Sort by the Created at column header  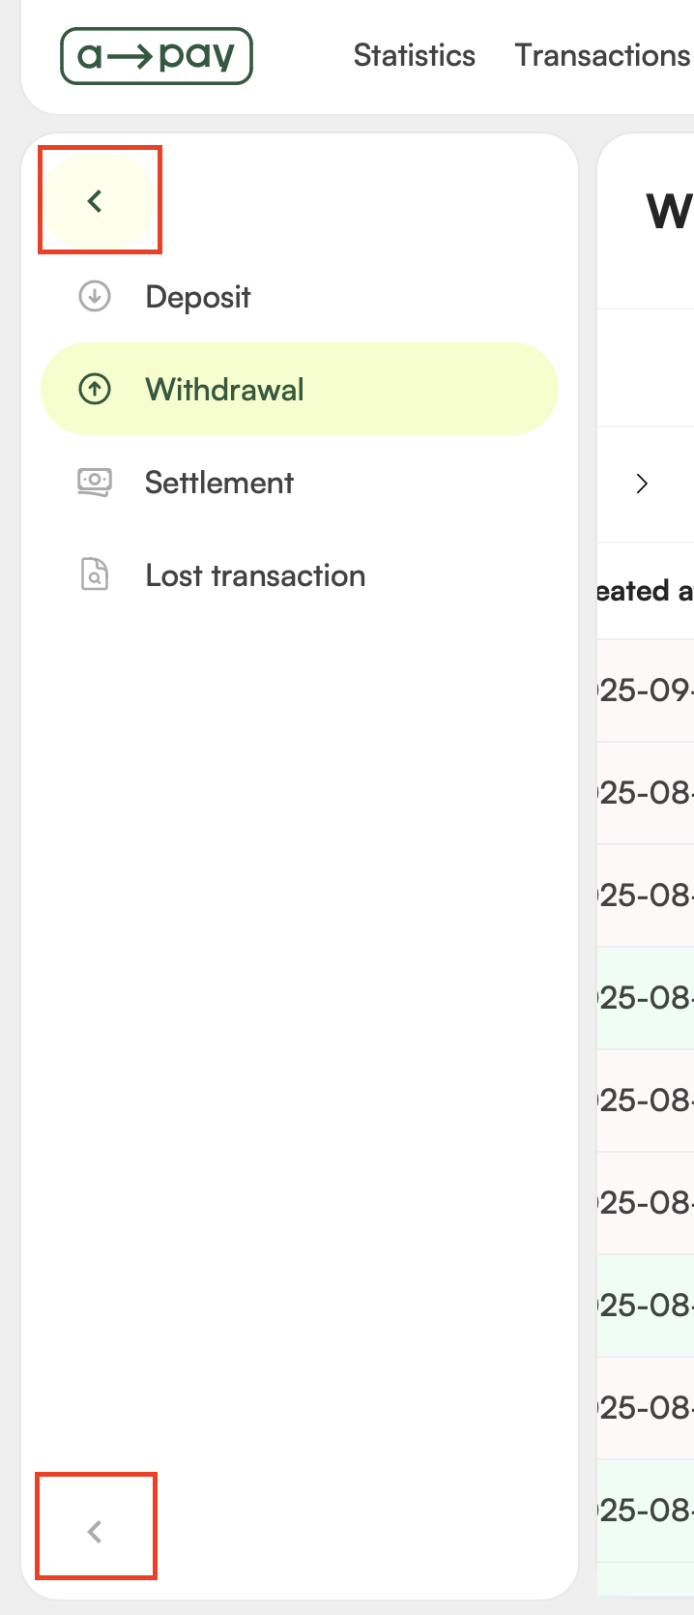coord(646,591)
